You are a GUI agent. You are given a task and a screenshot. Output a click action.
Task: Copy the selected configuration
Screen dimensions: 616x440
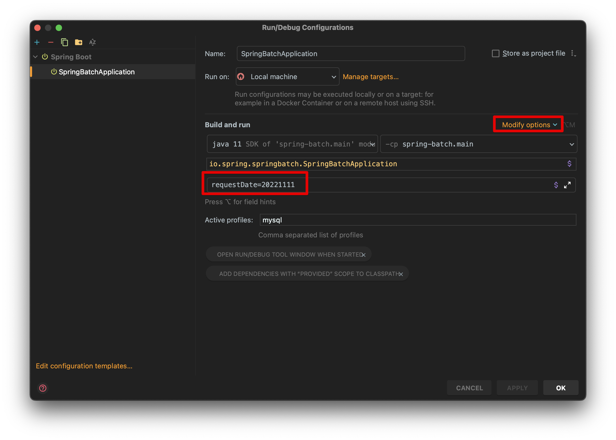tap(64, 42)
